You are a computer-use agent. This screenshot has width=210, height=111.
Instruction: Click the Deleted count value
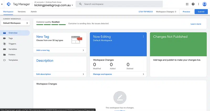click(x=128, y=64)
